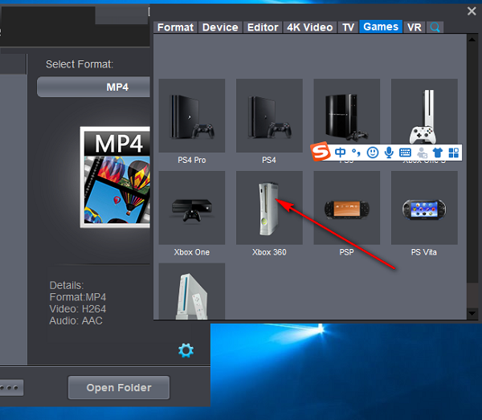The image size is (482, 420).
Task: Close the format selection panel
Action: tap(472, 11)
